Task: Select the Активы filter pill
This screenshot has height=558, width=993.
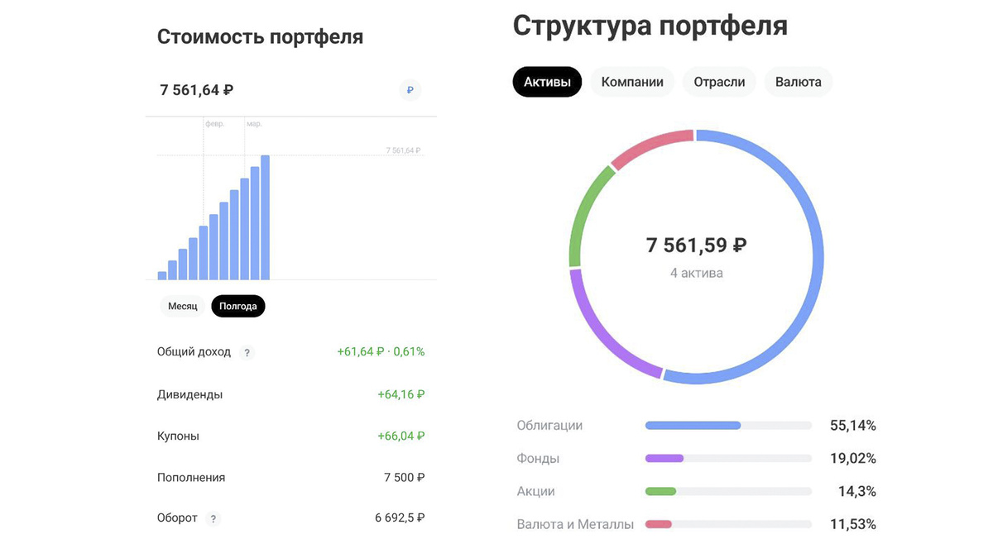Action: [x=547, y=82]
